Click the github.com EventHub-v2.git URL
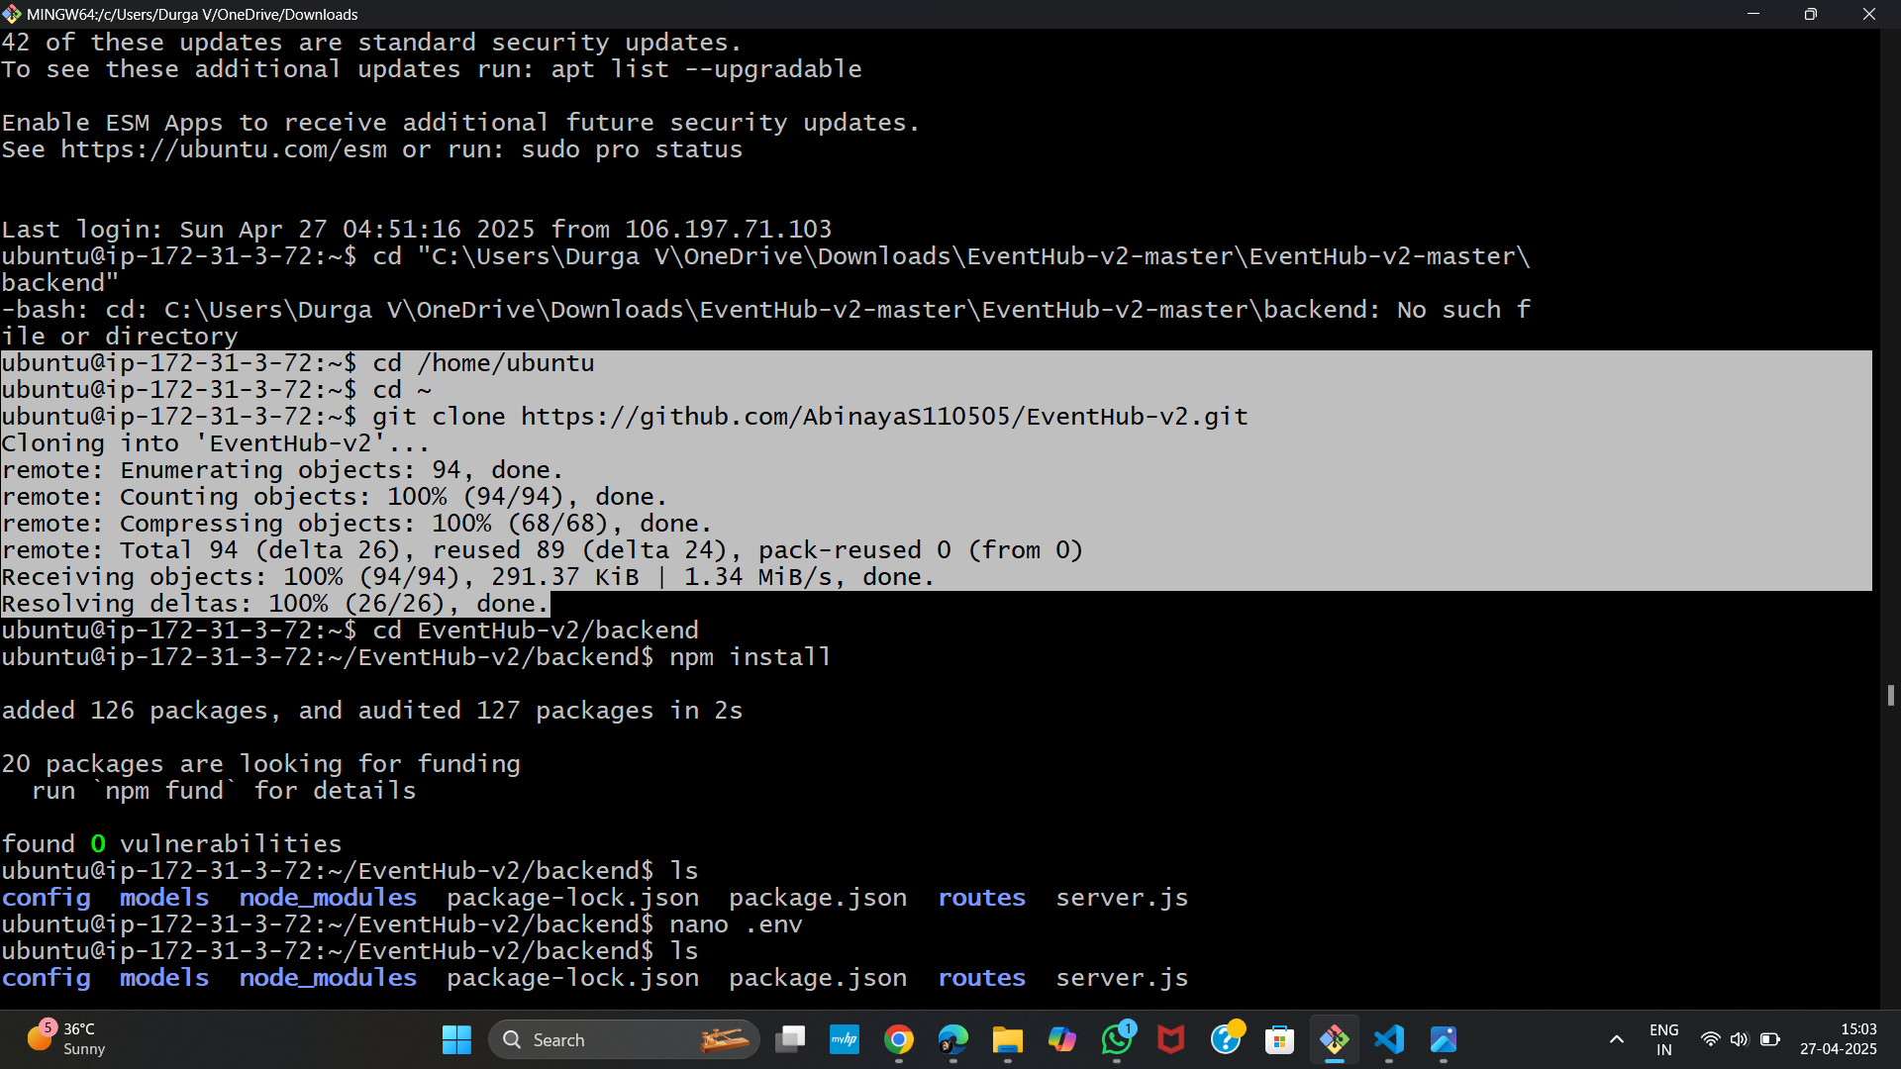 [x=884, y=417]
